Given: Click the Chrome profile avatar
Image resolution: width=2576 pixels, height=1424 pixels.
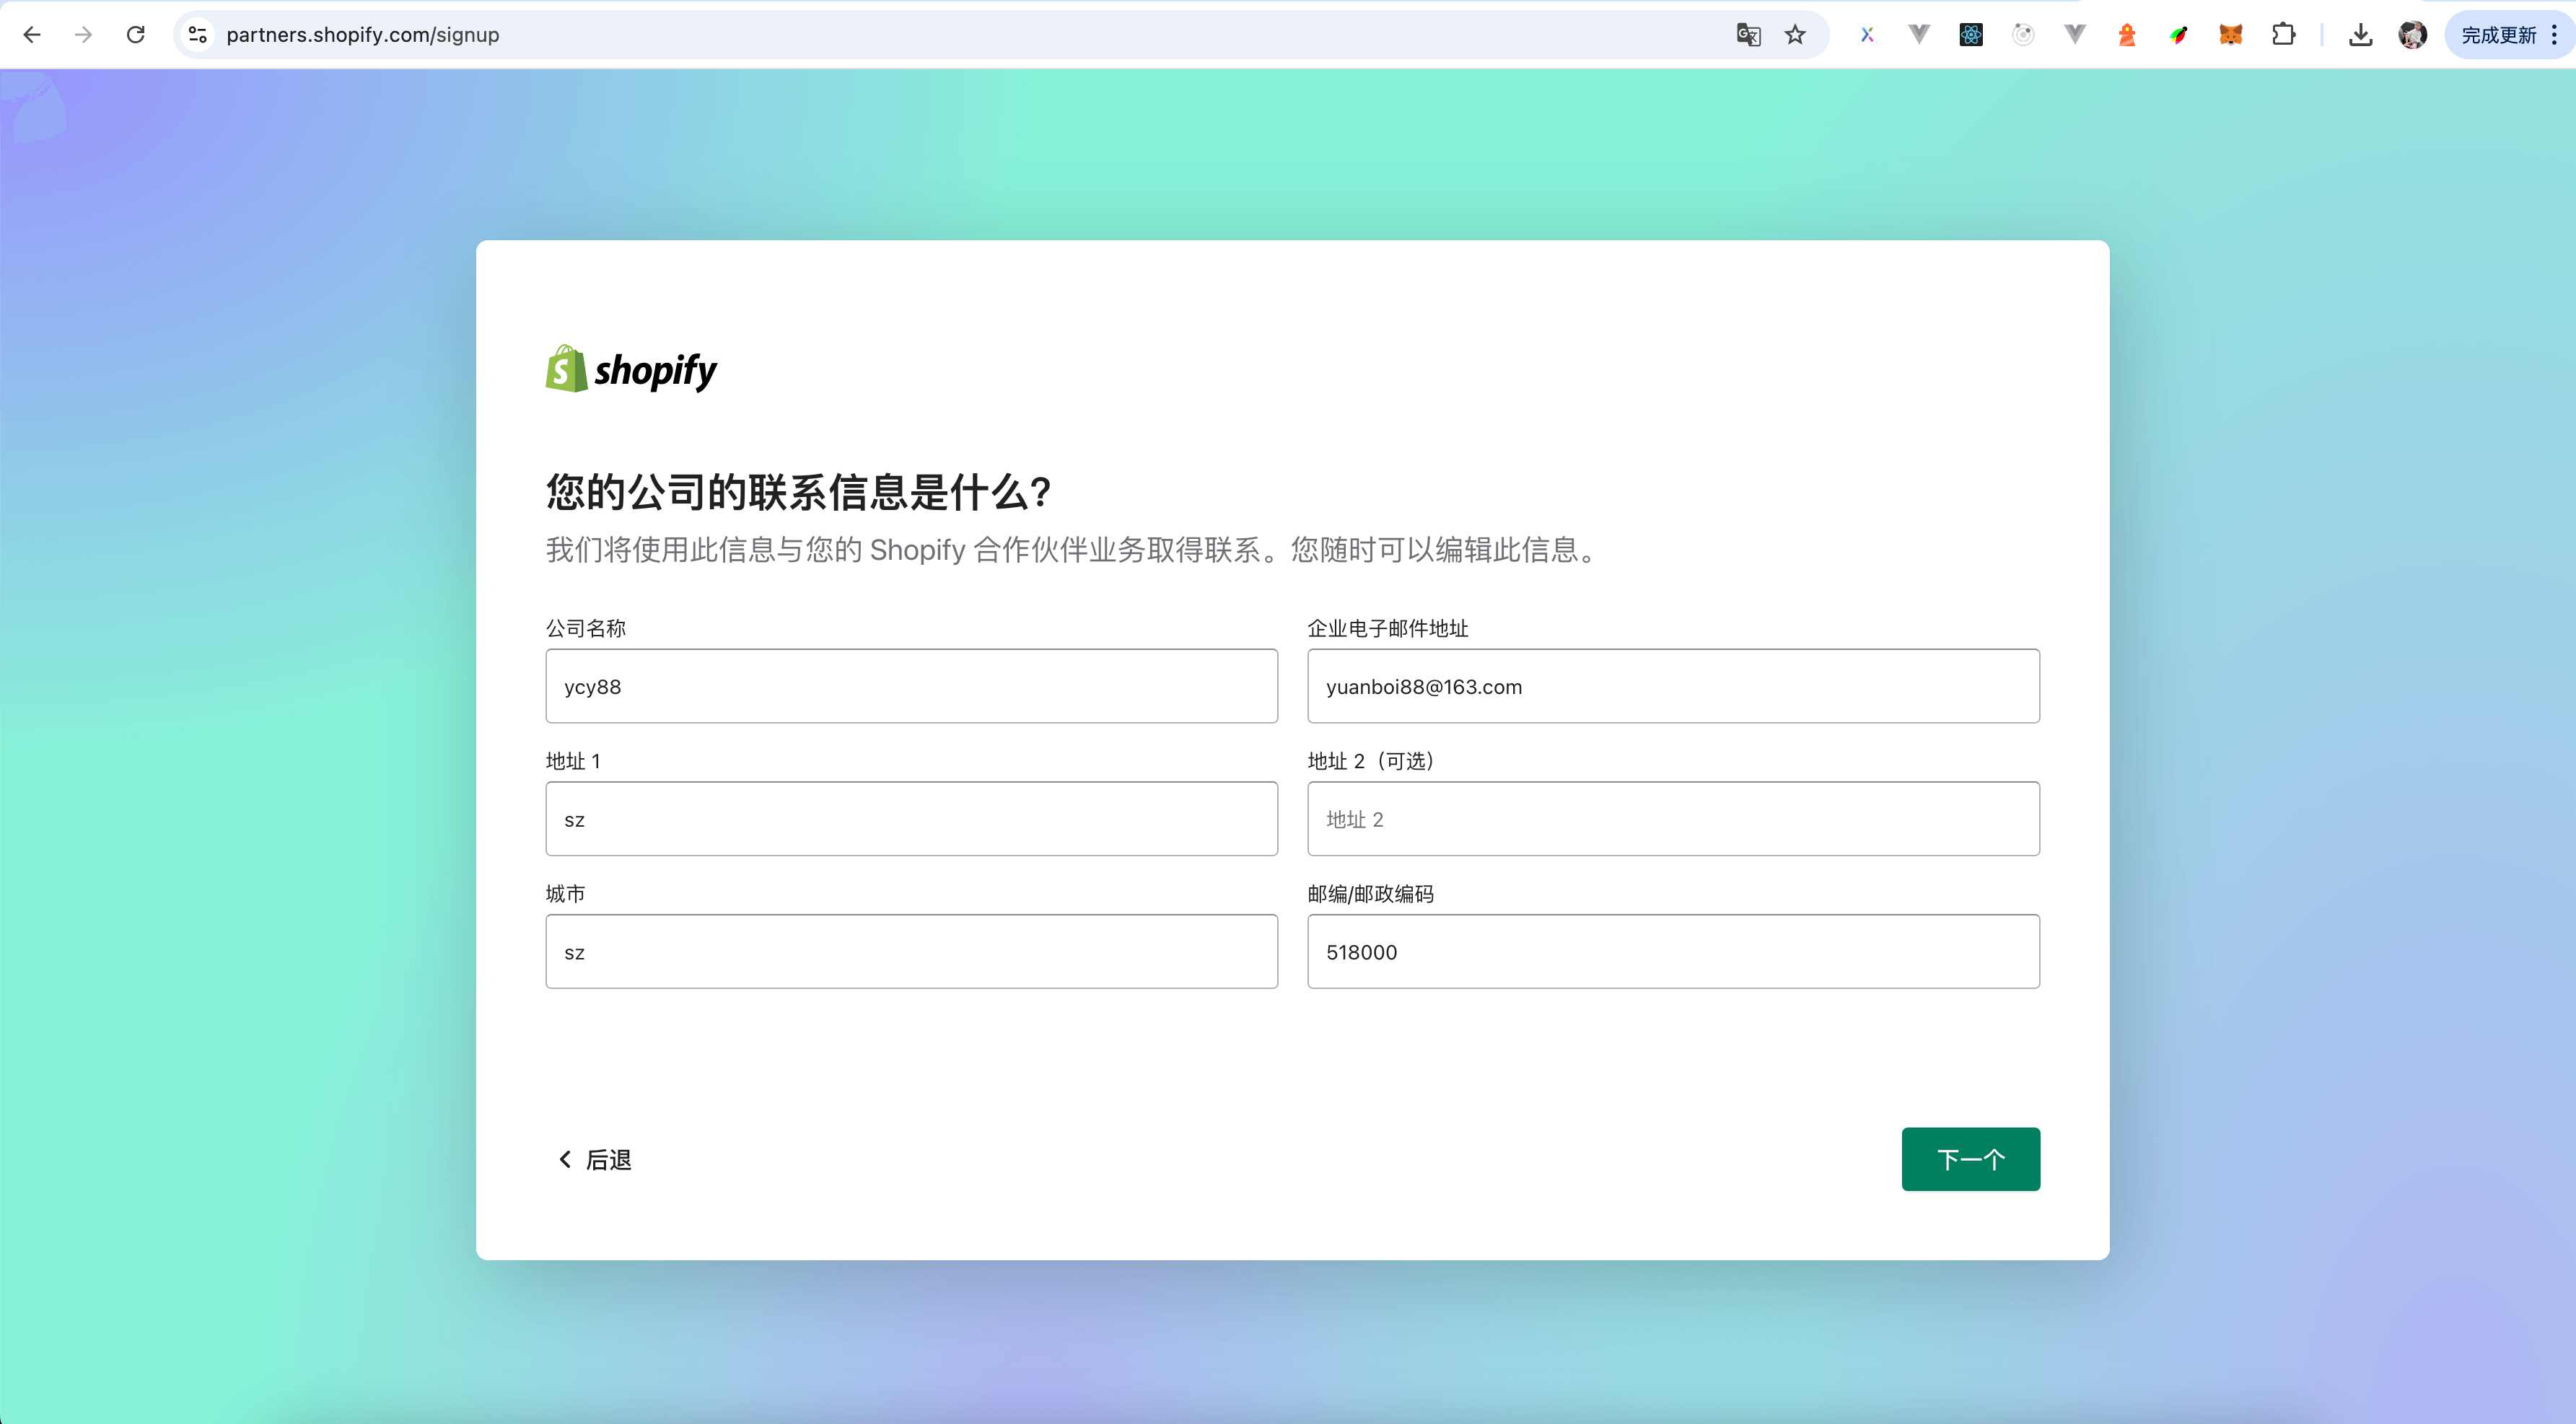Looking at the screenshot, I should click(2412, 35).
